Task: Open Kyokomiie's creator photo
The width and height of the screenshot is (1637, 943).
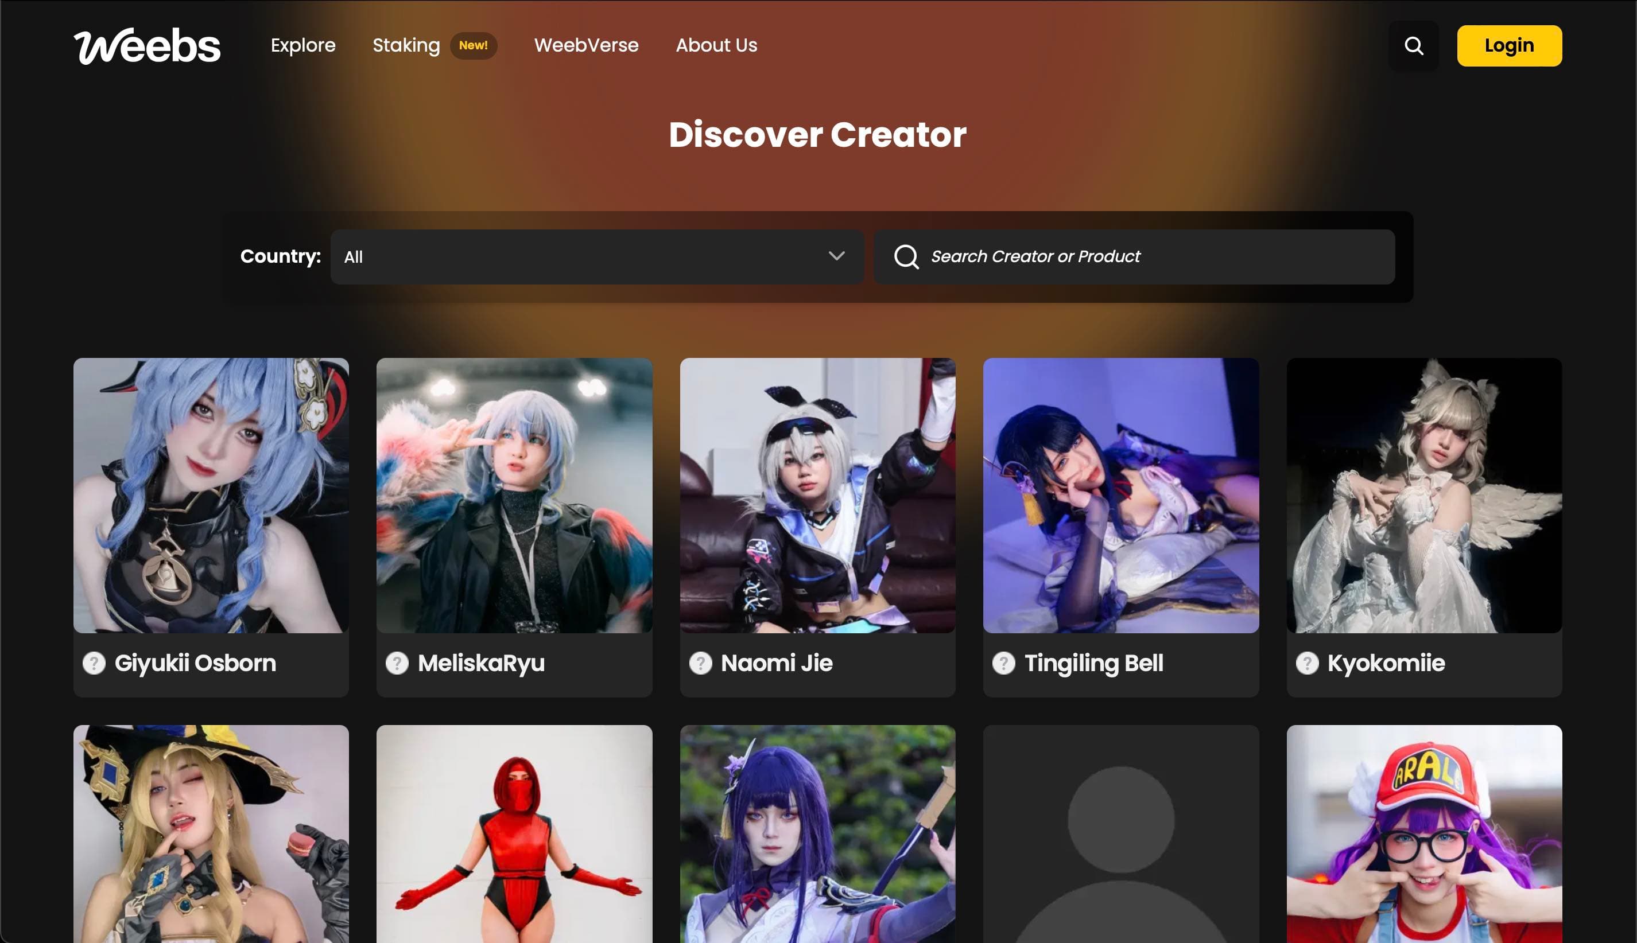Action: (1425, 496)
